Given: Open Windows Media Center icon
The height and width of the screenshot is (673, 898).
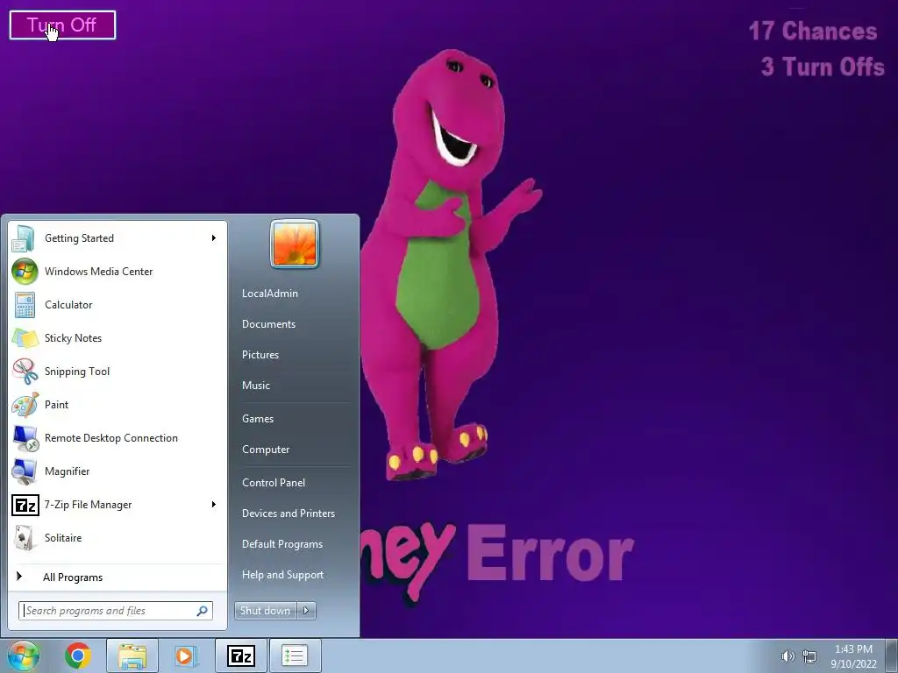Looking at the screenshot, I should pyautogui.click(x=25, y=272).
